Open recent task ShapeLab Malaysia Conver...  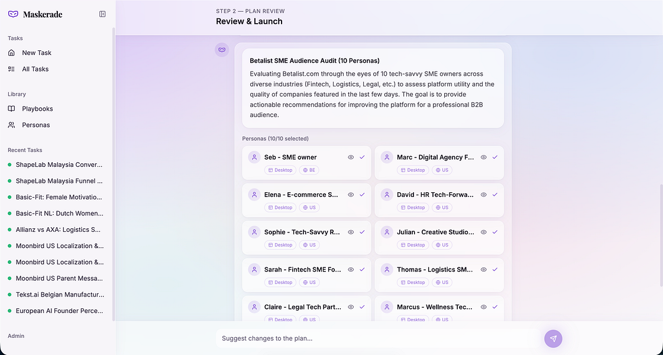[x=56, y=164]
